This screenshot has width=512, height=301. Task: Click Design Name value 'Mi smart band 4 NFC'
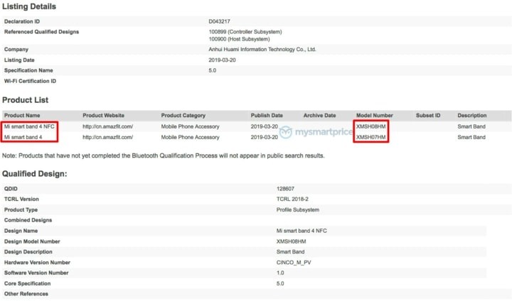tap(302, 231)
